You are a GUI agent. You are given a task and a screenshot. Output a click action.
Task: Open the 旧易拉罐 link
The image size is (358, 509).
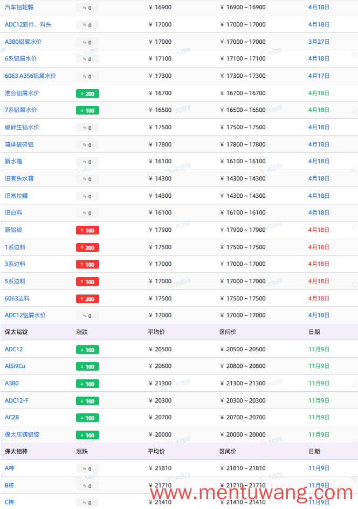click(16, 196)
